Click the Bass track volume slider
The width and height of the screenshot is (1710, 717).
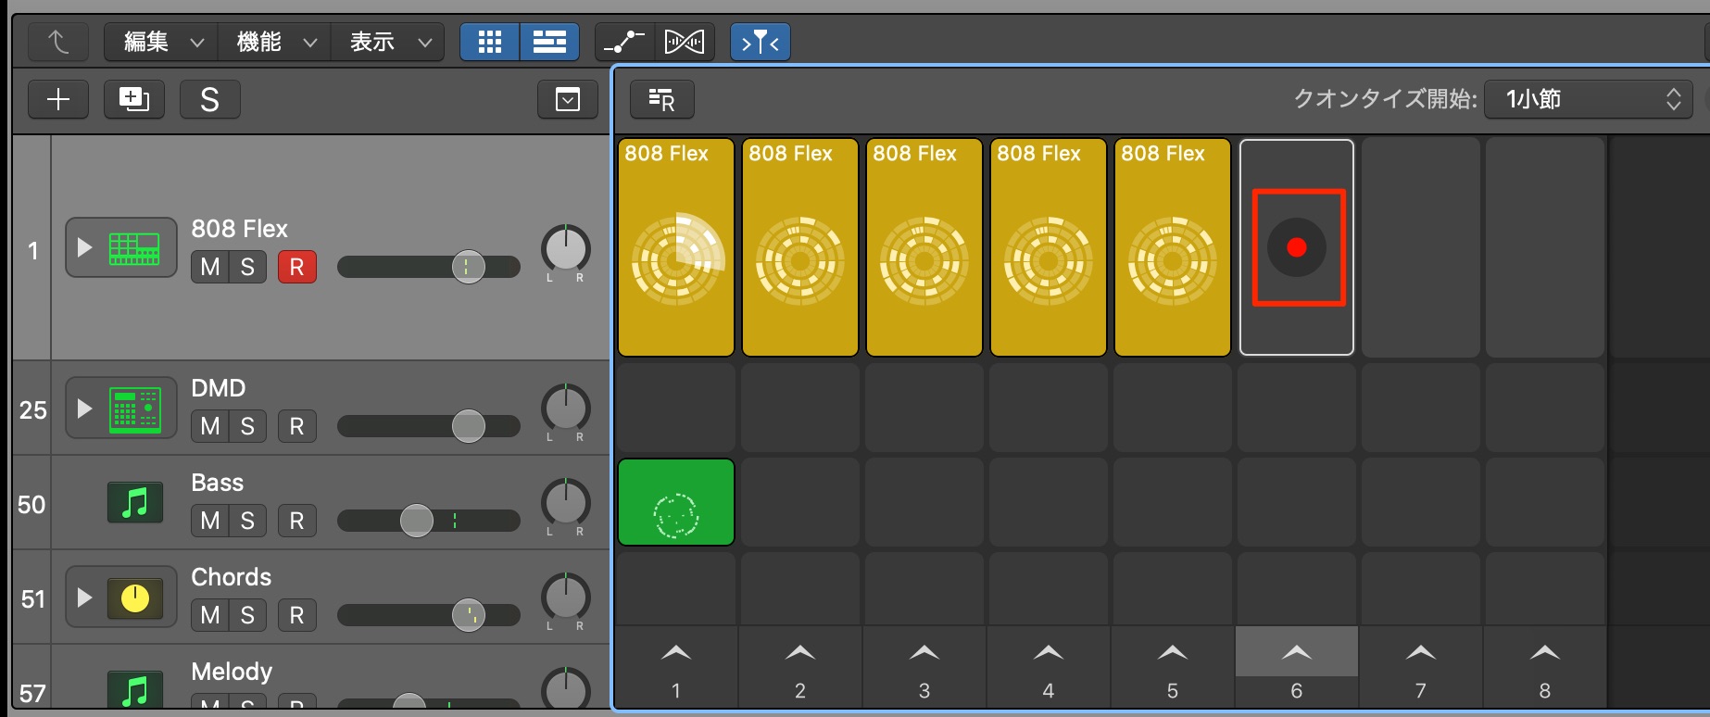tap(428, 521)
